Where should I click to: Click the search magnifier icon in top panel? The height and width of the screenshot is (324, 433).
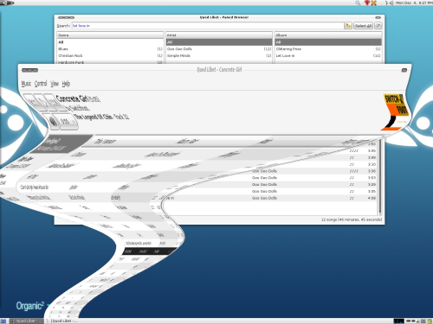(358, 3)
